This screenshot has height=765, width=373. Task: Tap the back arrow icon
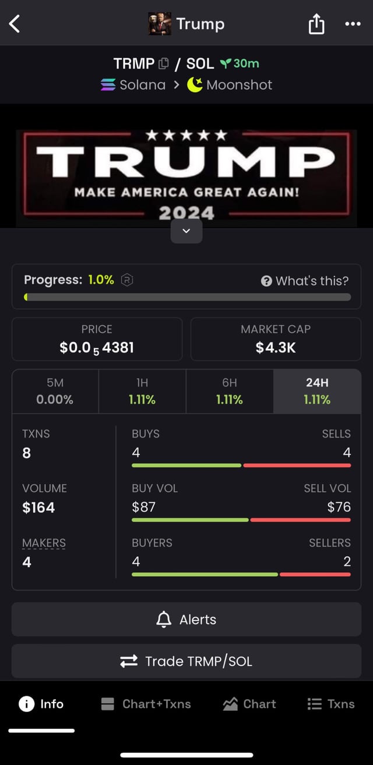click(15, 24)
